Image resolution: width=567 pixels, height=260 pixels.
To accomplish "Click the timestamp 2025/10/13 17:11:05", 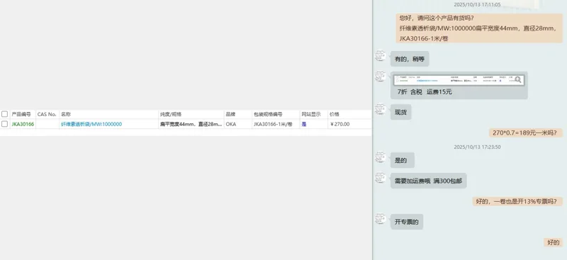I will [x=477, y=5].
